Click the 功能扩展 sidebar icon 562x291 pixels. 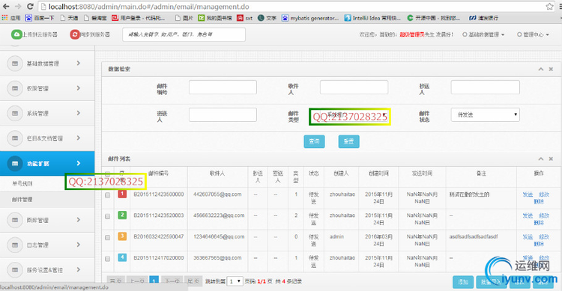point(15,164)
